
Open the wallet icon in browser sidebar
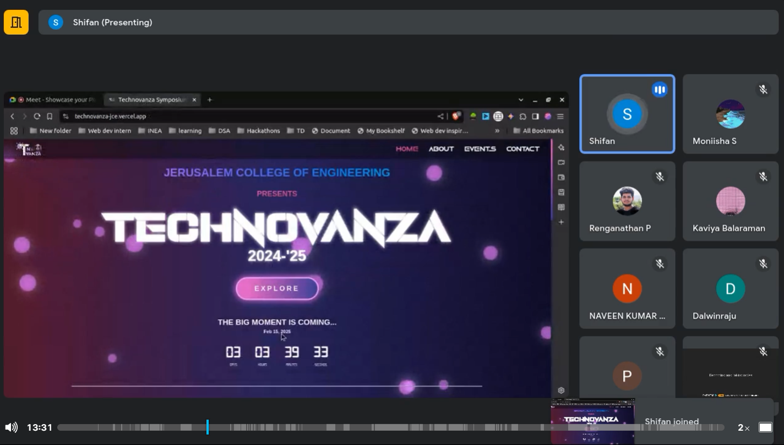pyautogui.click(x=561, y=177)
